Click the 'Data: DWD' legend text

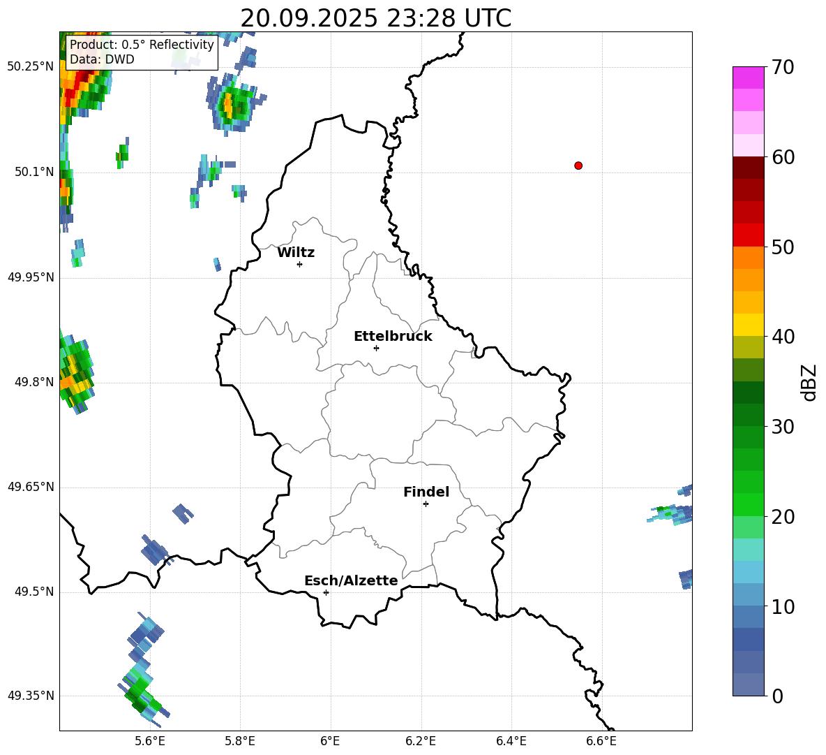(102, 59)
